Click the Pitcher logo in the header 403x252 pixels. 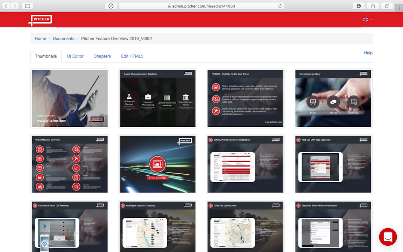pos(40,20)
